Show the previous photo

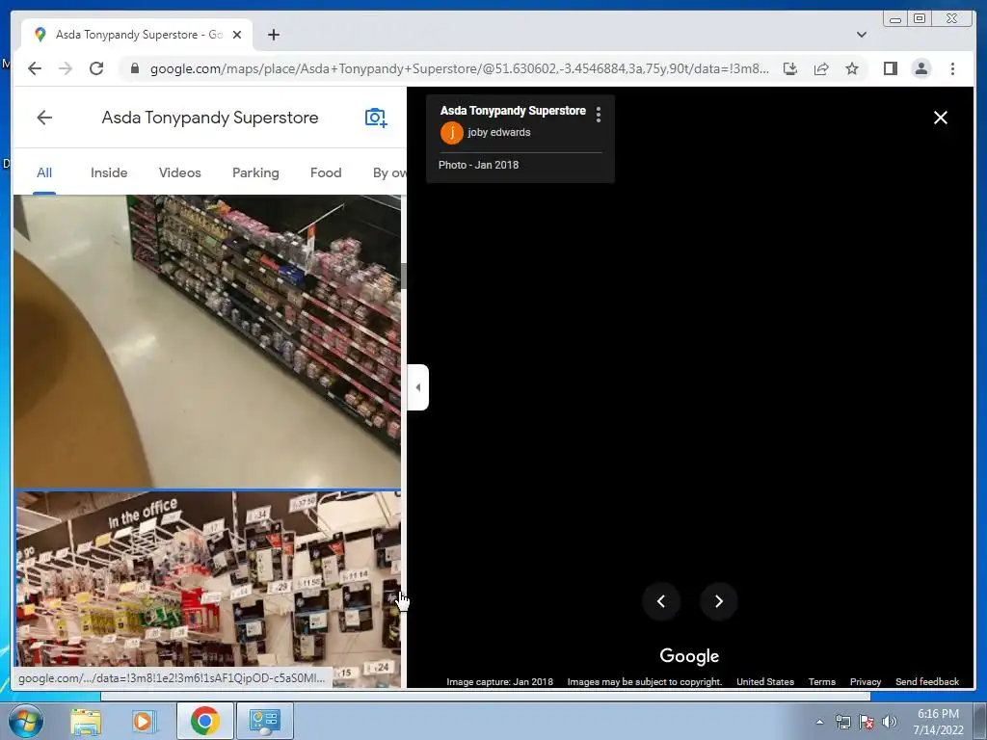pyautogui.click(x=661, y=601)
